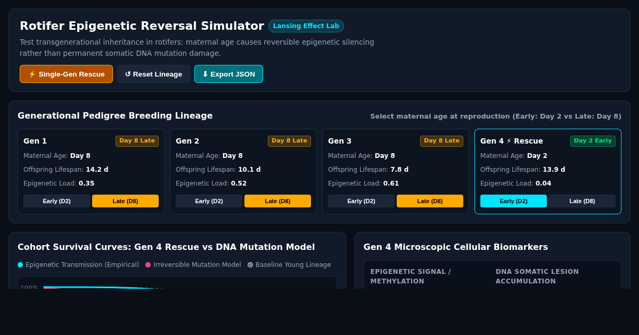Click DNA Somatic Lesion Accumulation label
The height and width of the screenshot is (335, 639).
point(537,277)
